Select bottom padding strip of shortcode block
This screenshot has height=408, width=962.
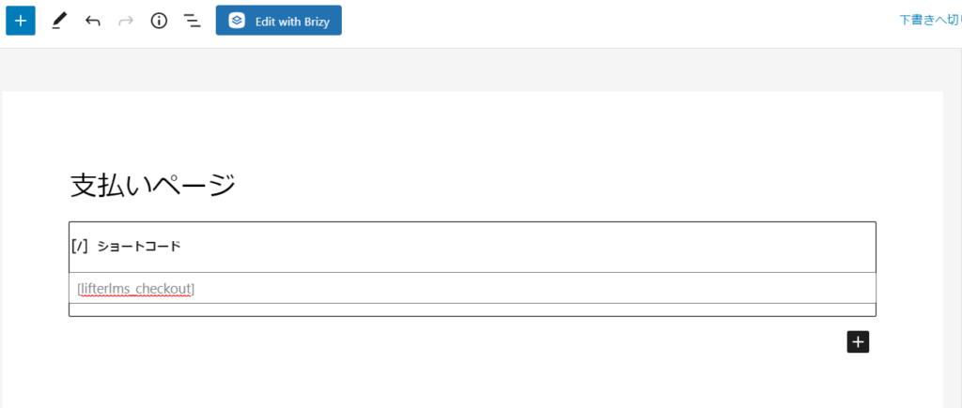point(473,310)
